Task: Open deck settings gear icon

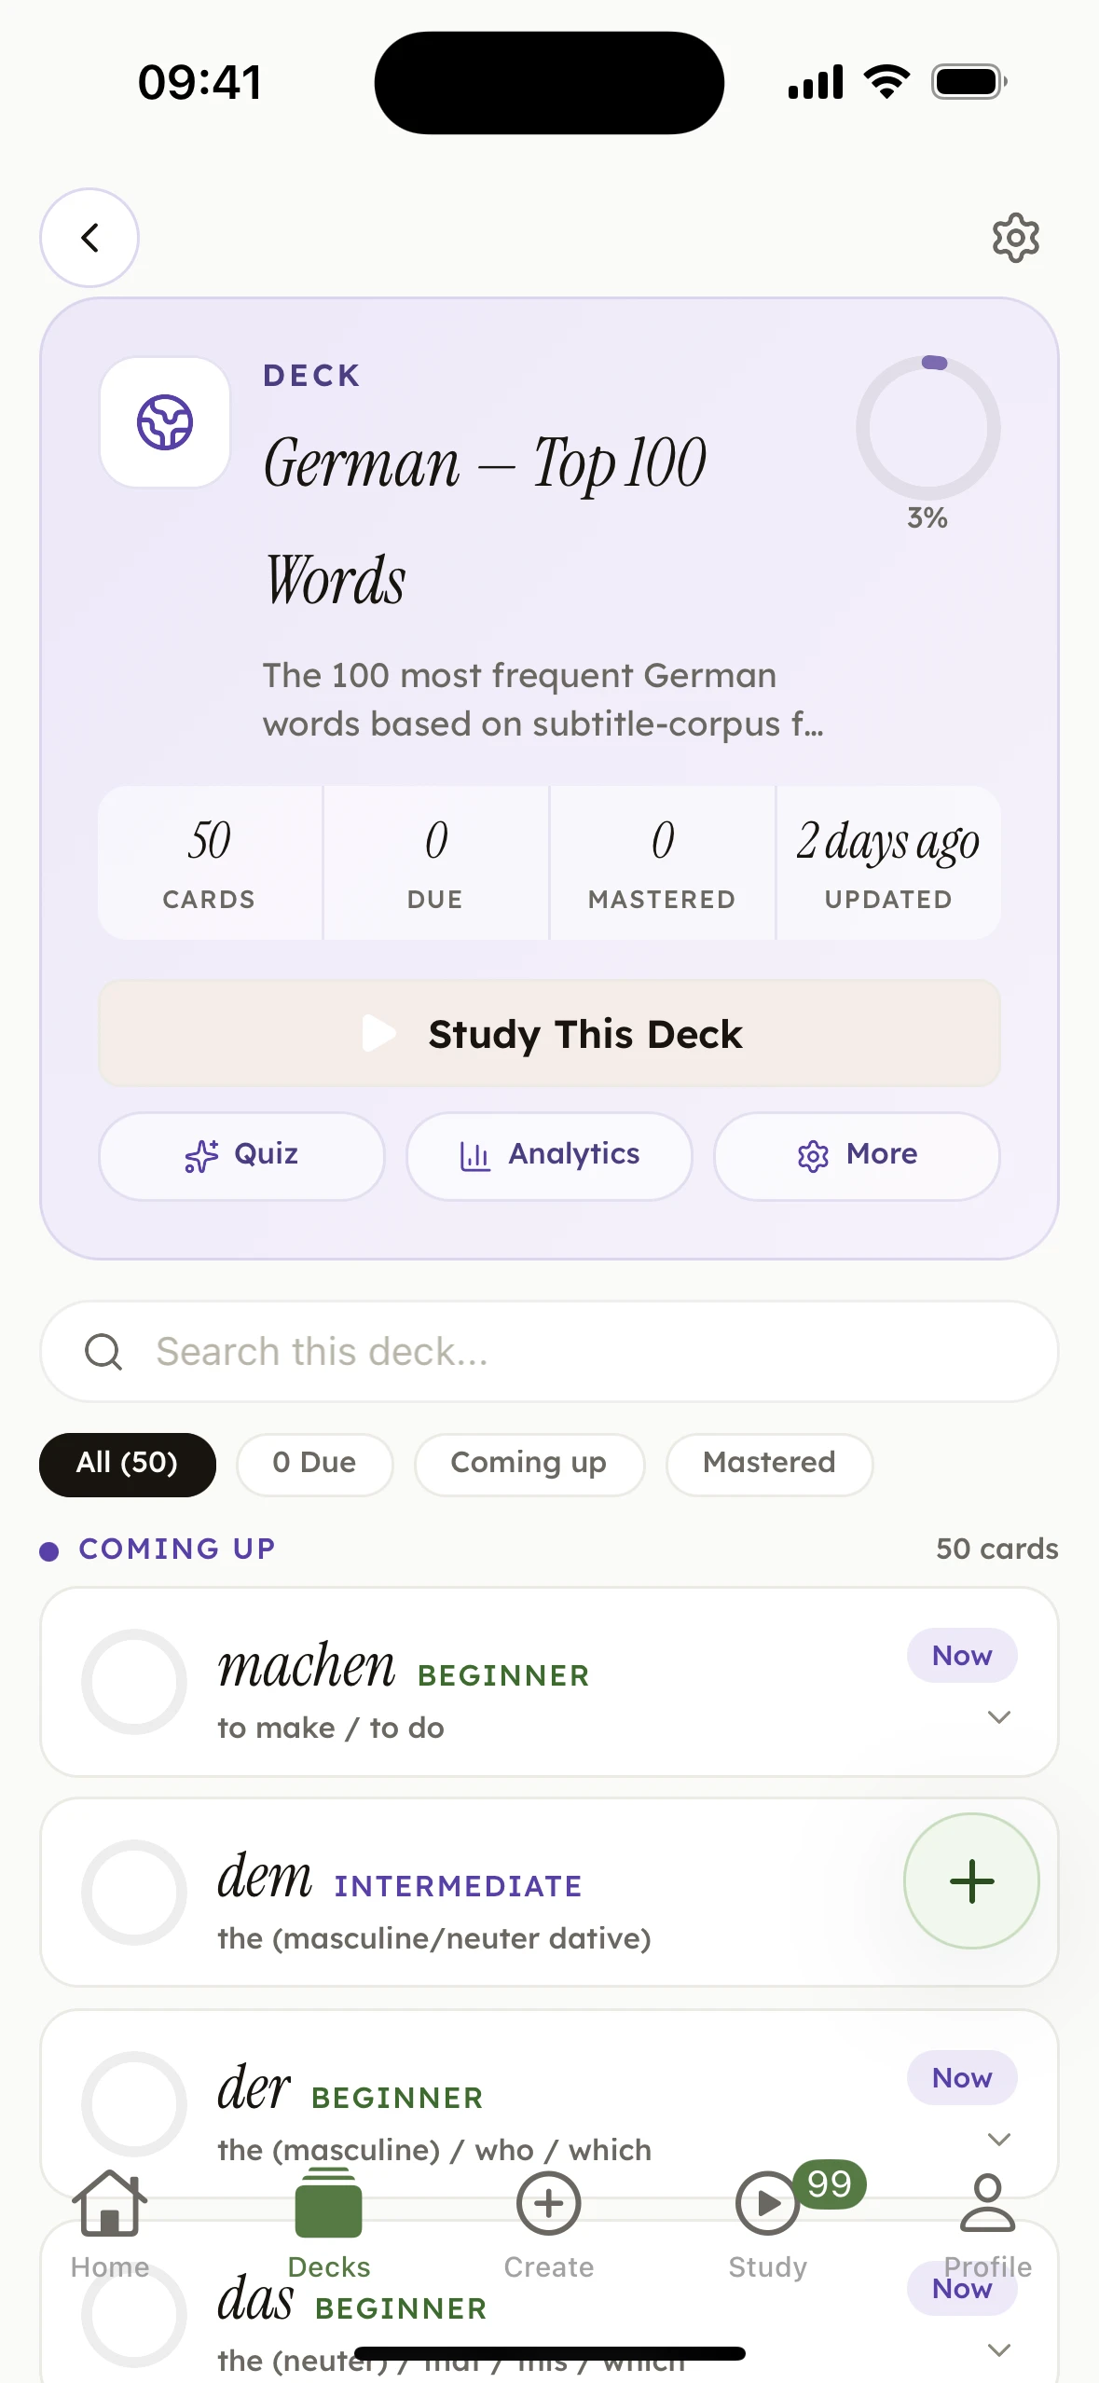Action: [1015, 238]
